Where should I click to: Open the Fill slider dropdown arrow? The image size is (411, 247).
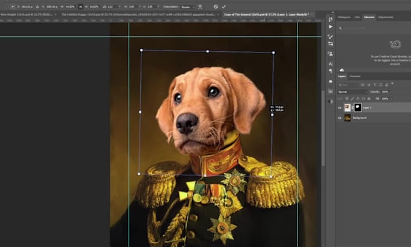point(391,99)
